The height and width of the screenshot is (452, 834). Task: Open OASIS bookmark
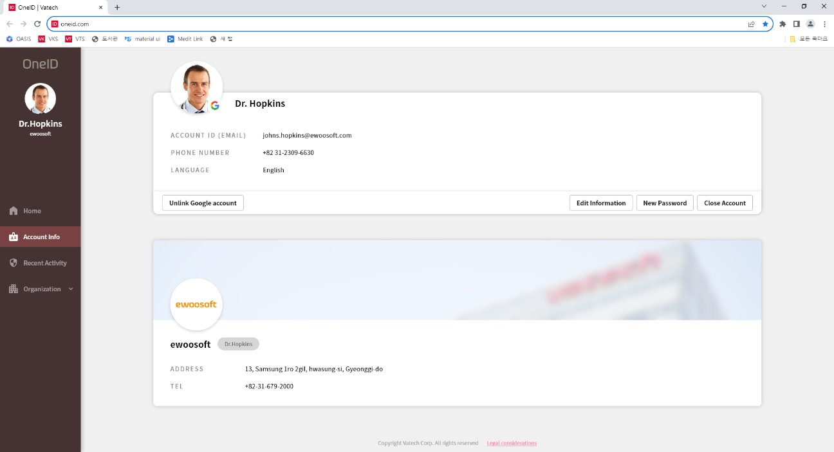click(19, 39)
